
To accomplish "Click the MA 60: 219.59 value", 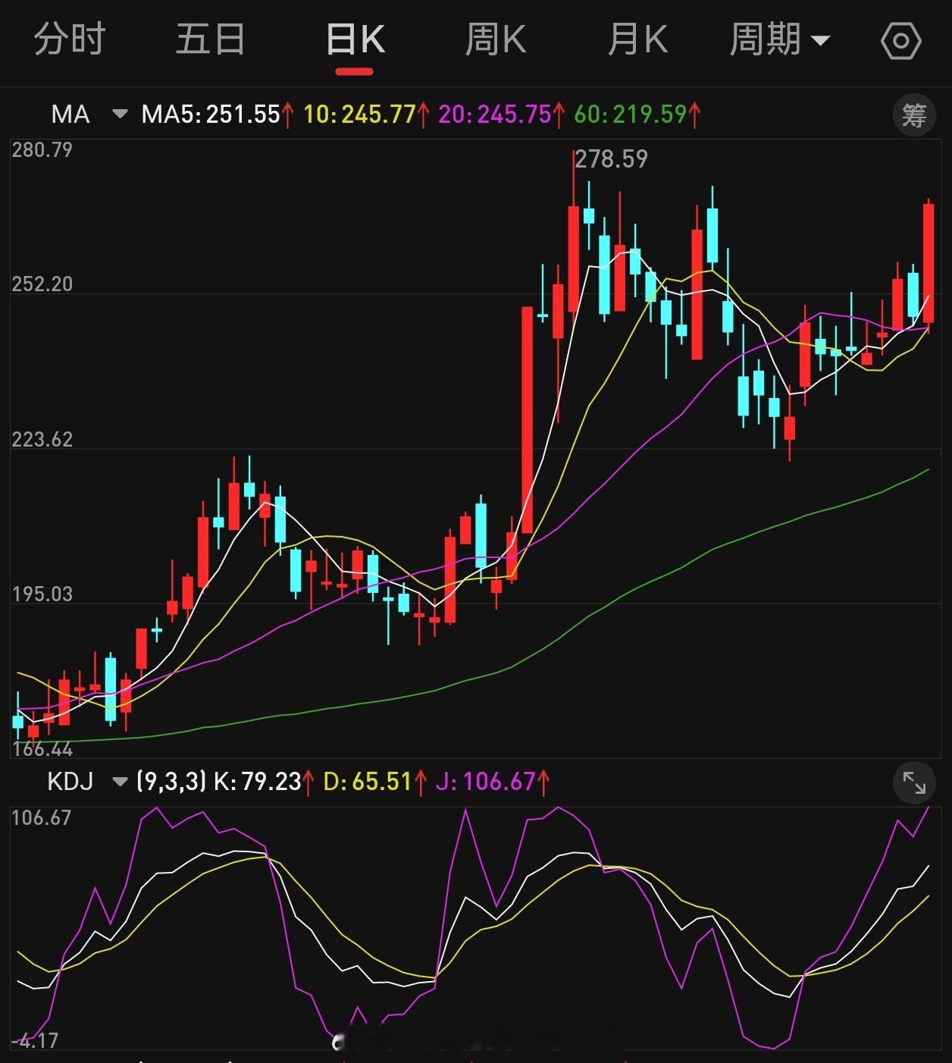I will [x=637, y=114].
